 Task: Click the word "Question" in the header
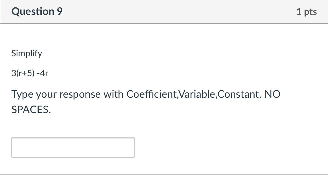pyautogui.click(x=33, y=11)
